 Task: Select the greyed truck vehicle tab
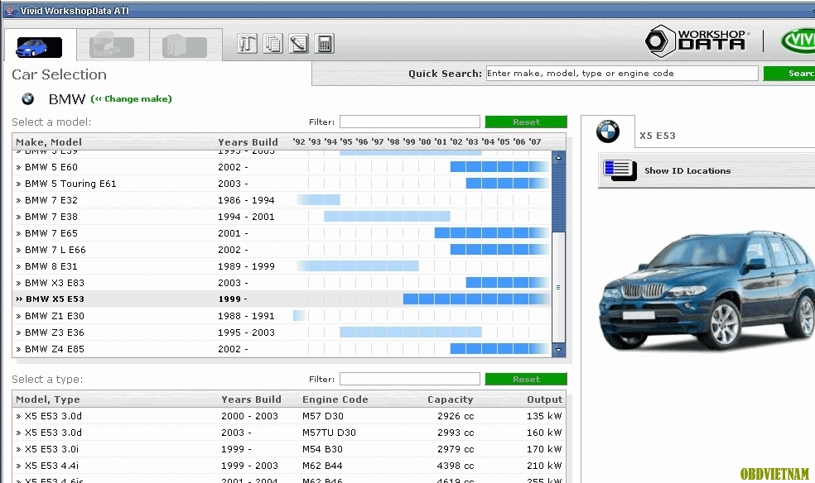pos(112,46)
